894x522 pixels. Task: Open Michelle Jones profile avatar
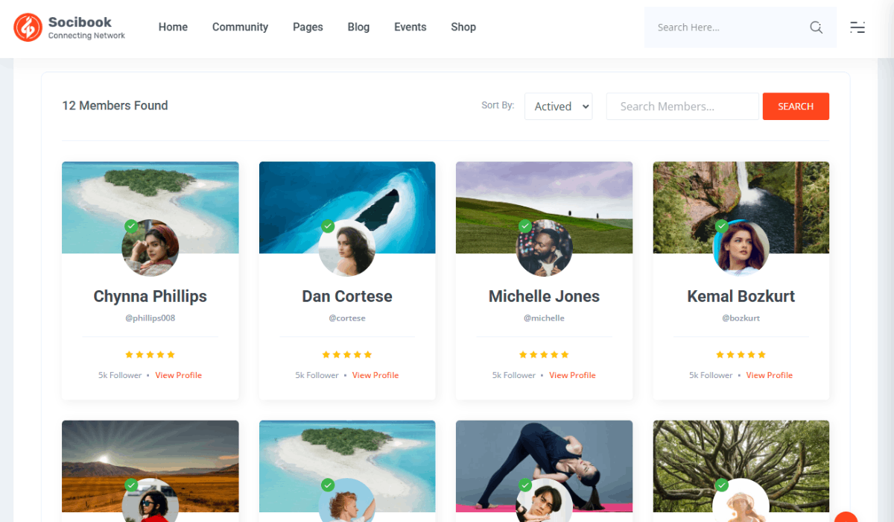click(x=545, y=248)
